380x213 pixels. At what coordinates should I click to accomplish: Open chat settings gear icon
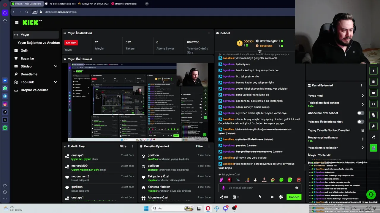pos(272,197)
